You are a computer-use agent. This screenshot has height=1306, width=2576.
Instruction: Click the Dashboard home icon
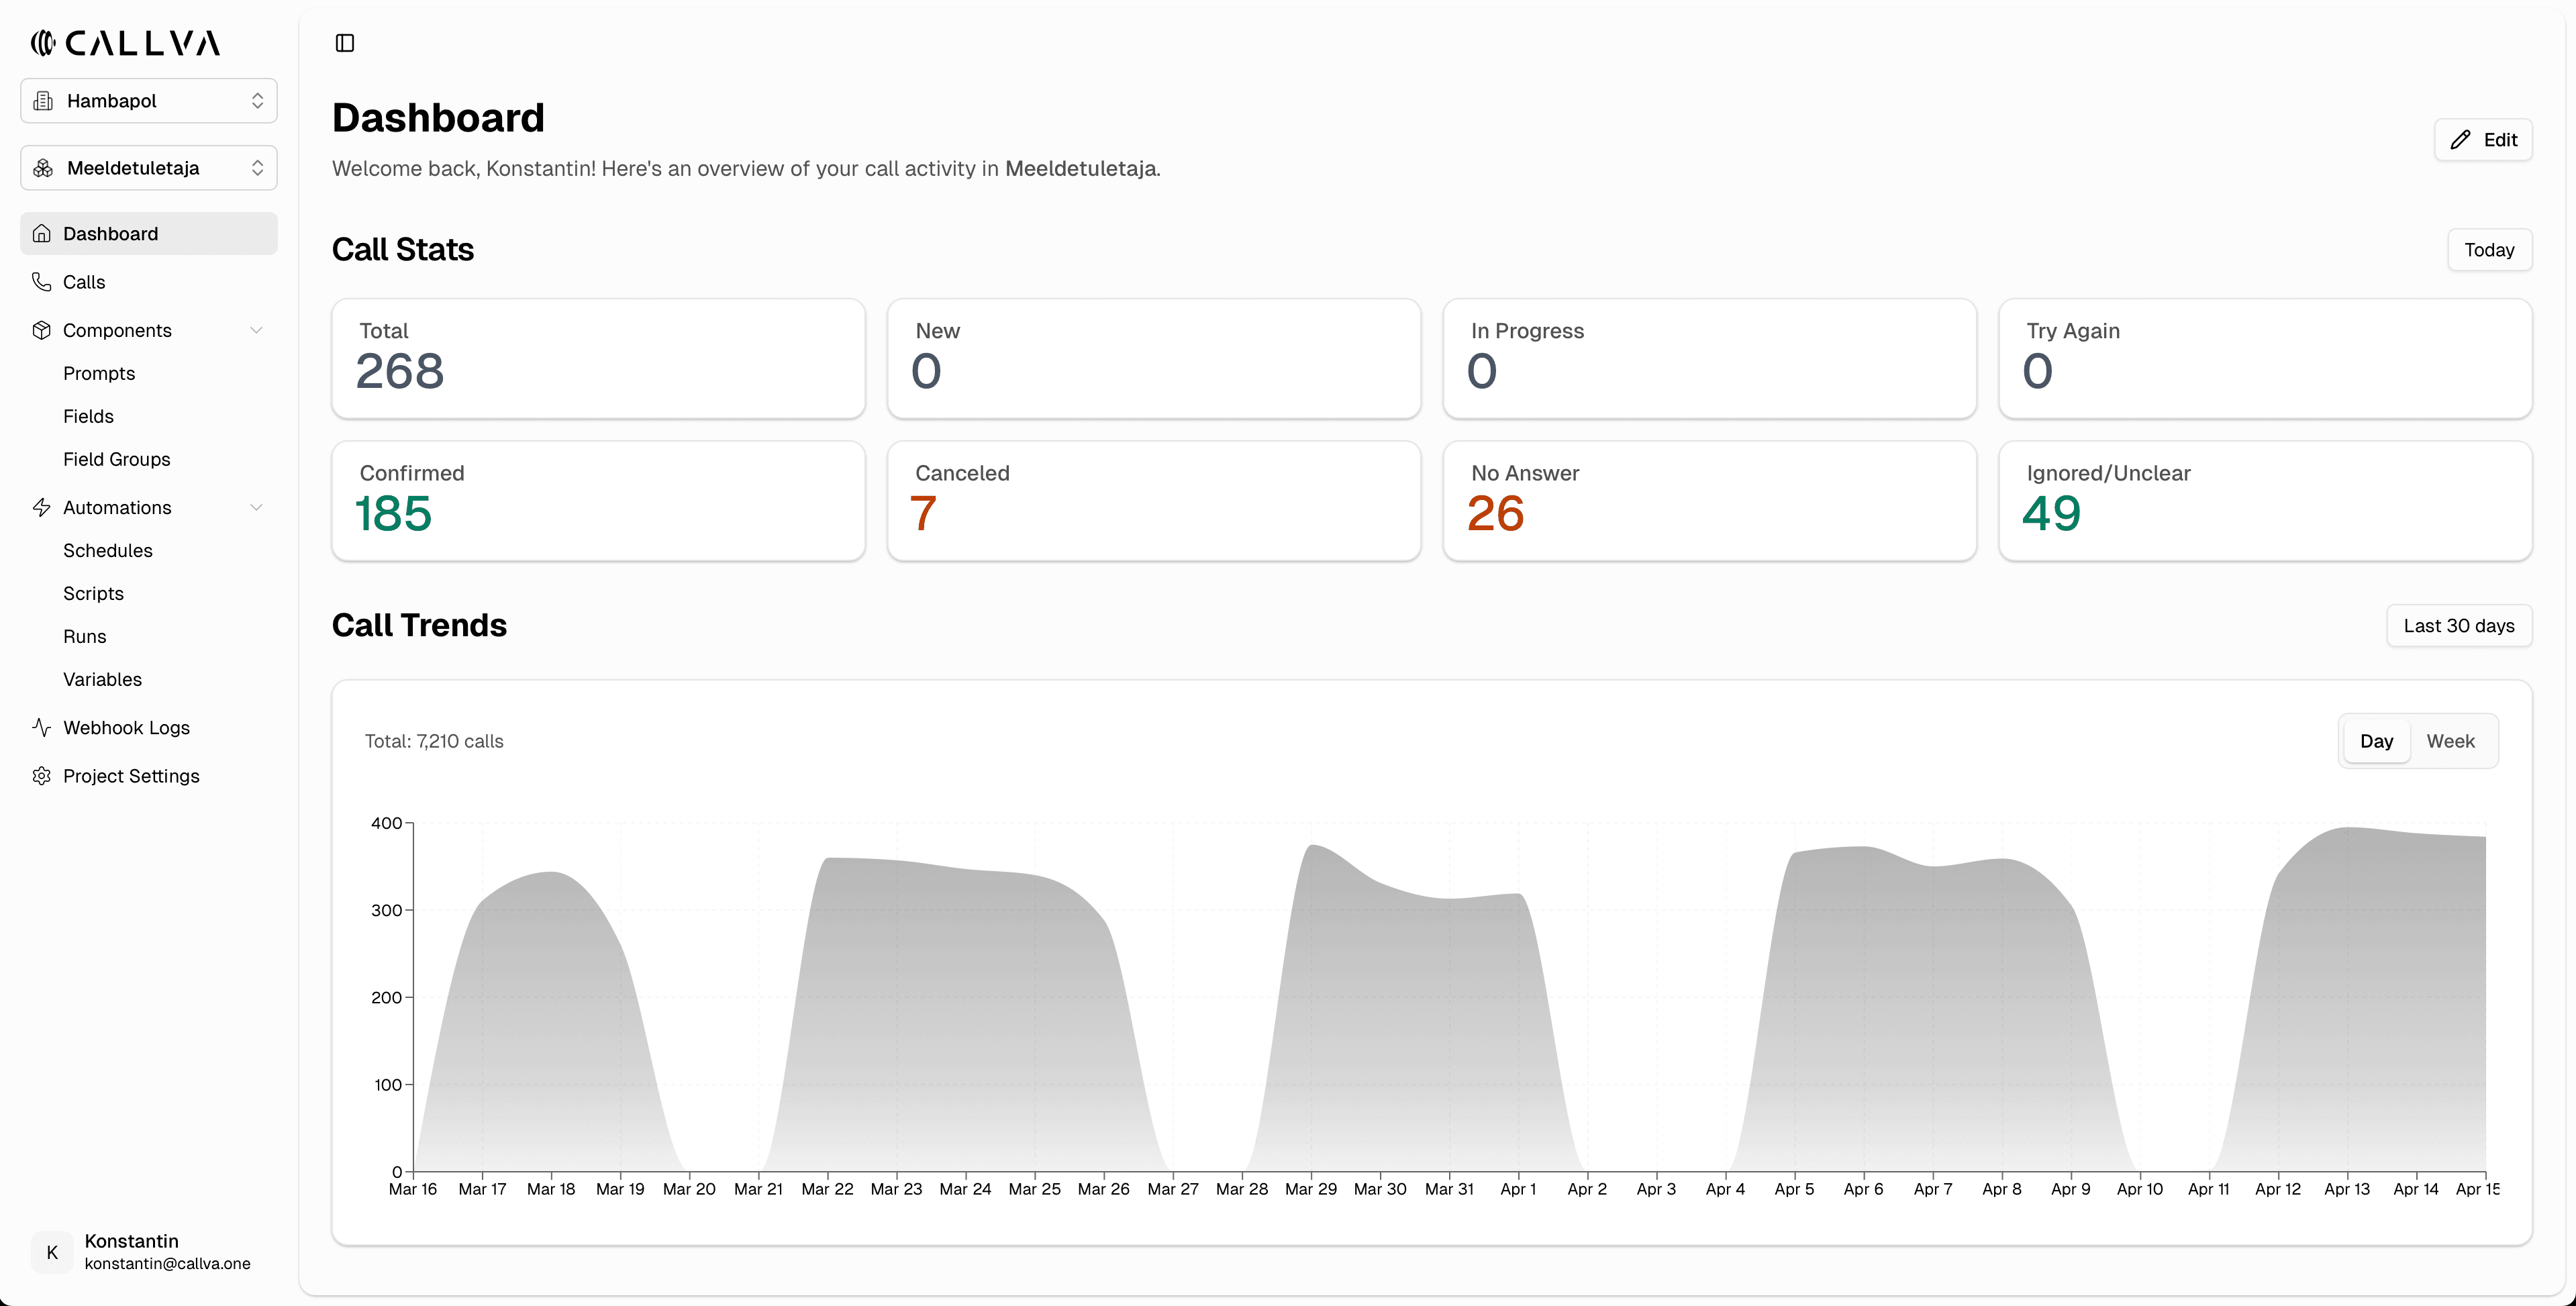click(x=41, y=233)
